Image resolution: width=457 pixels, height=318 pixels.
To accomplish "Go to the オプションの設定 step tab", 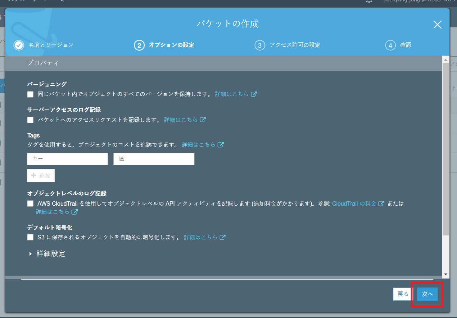I will [x=171, y=45].
